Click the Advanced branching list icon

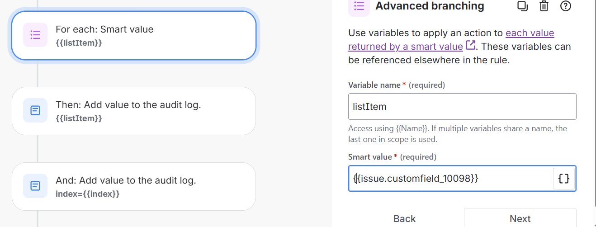coord(359,6)
